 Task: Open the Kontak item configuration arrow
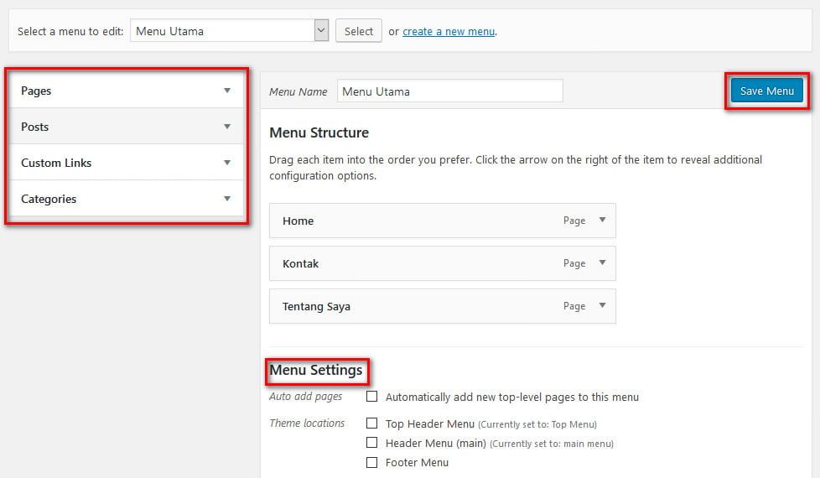point(601,263)
